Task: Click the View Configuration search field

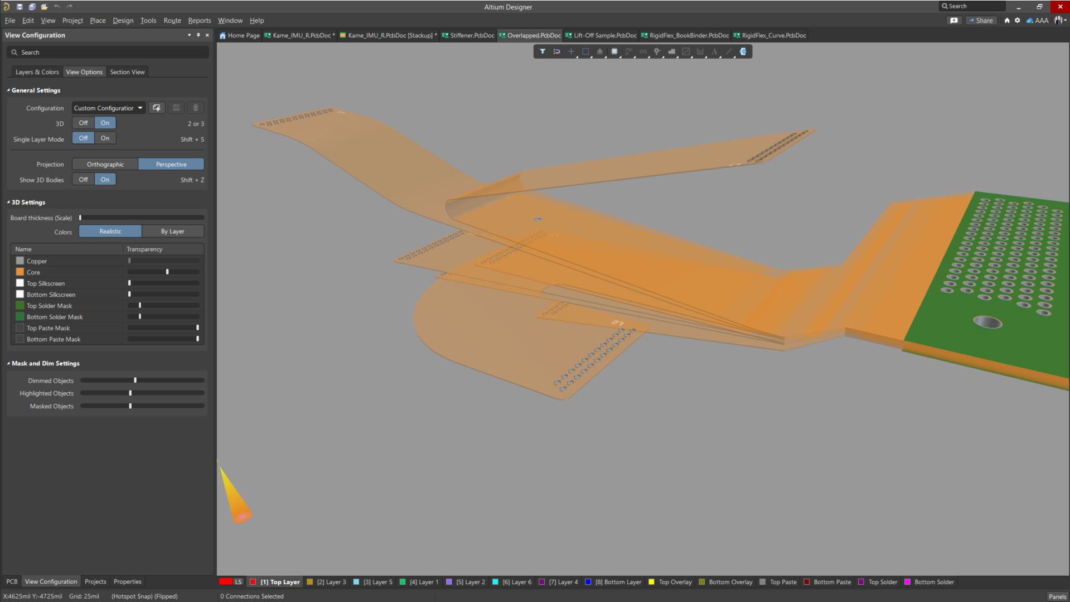Action: 108,52
